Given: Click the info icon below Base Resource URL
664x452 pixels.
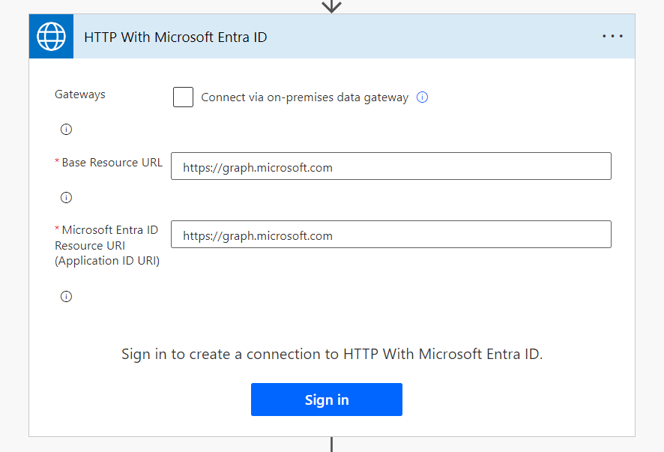Looking at the screenshot, I should click(66, 198).
